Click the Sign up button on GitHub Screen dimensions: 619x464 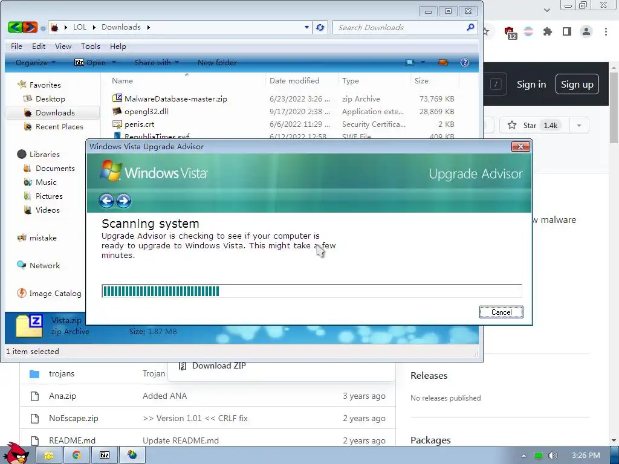577,85
